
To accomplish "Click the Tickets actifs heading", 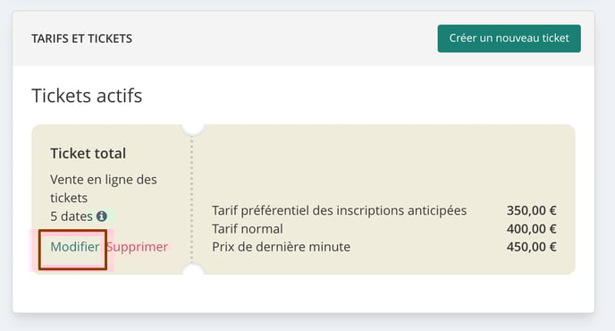I will click(87, 96).
